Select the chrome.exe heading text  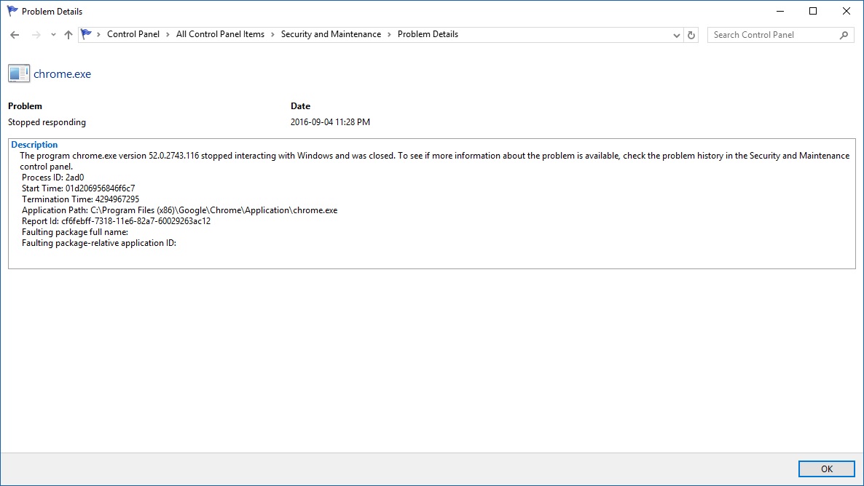pos(62,73)
